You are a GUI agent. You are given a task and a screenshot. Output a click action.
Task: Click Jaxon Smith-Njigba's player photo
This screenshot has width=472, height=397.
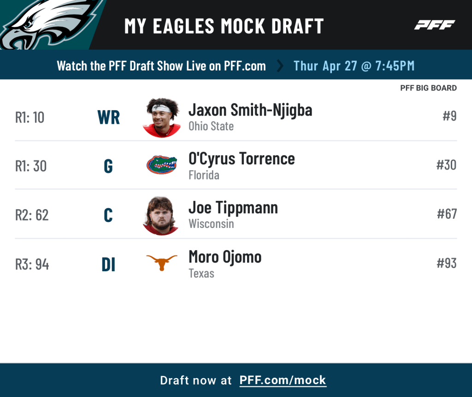(161, 117)
